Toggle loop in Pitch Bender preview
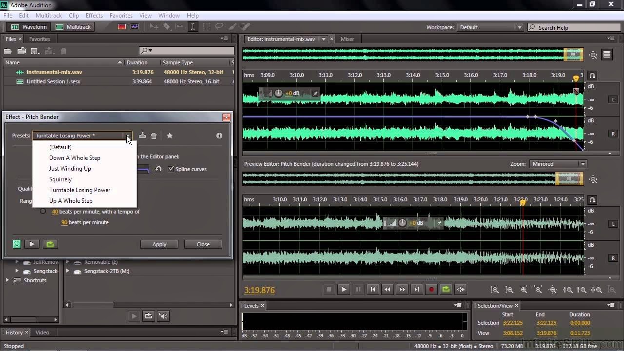This screenshot has height=351, width=624. coord(50,244)
